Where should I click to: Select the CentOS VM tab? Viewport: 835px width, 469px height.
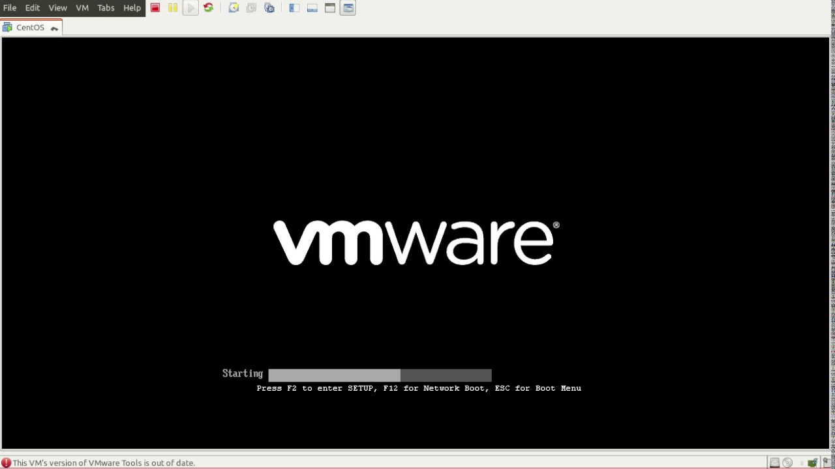(x=31, y=27)
